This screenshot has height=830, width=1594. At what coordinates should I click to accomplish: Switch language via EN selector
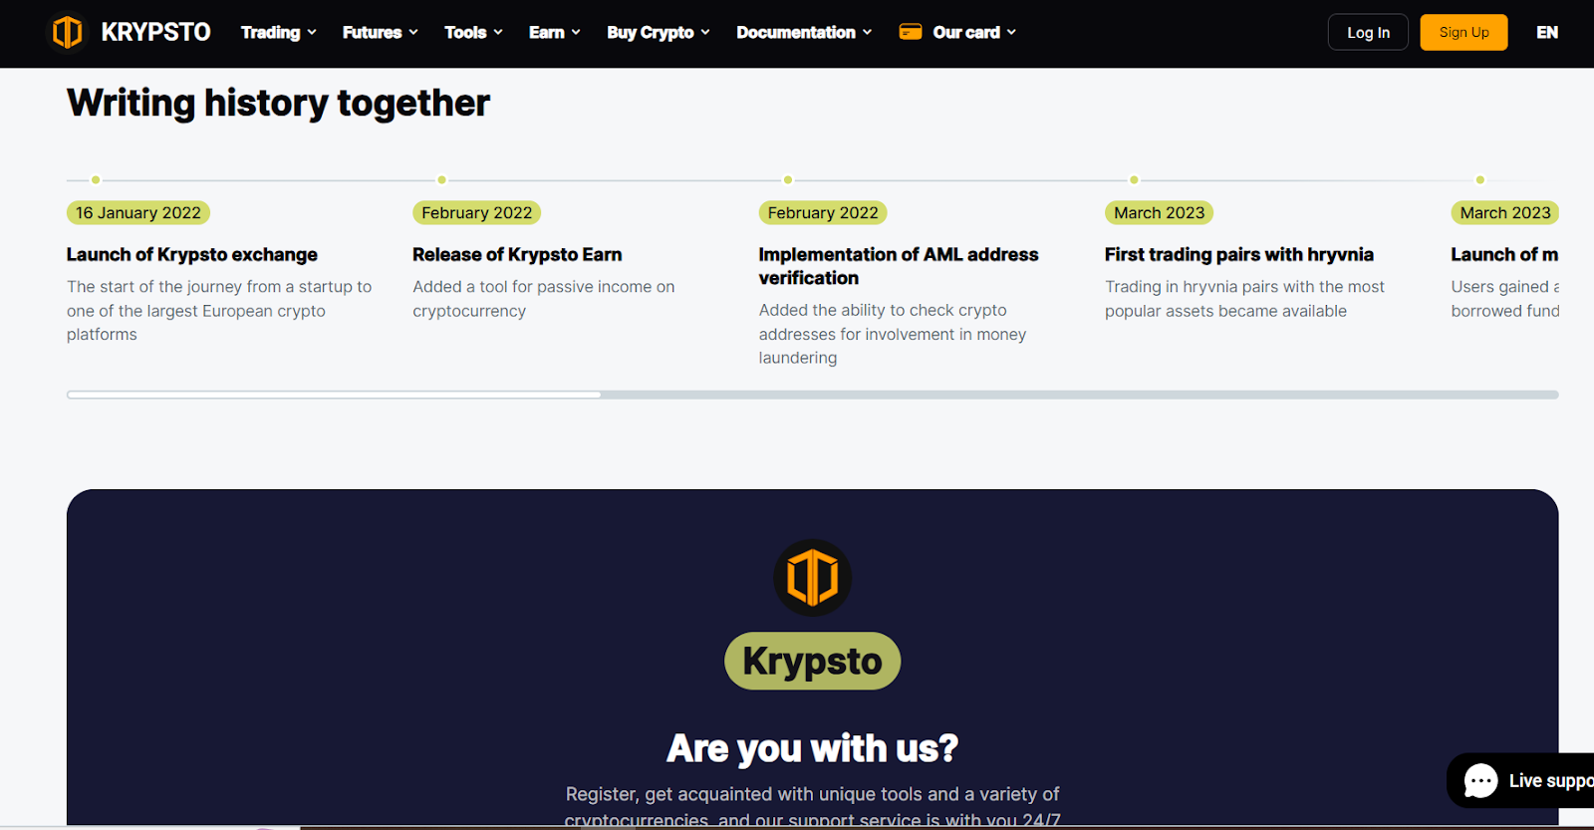coord(1546,32)
